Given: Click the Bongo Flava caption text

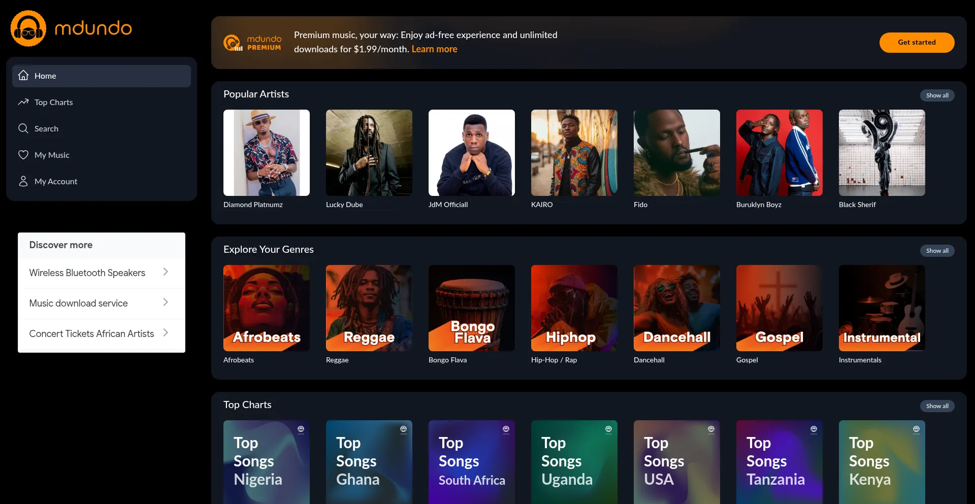Looking at the screenshot, I should pyautogui.click(x=447, y=360).
